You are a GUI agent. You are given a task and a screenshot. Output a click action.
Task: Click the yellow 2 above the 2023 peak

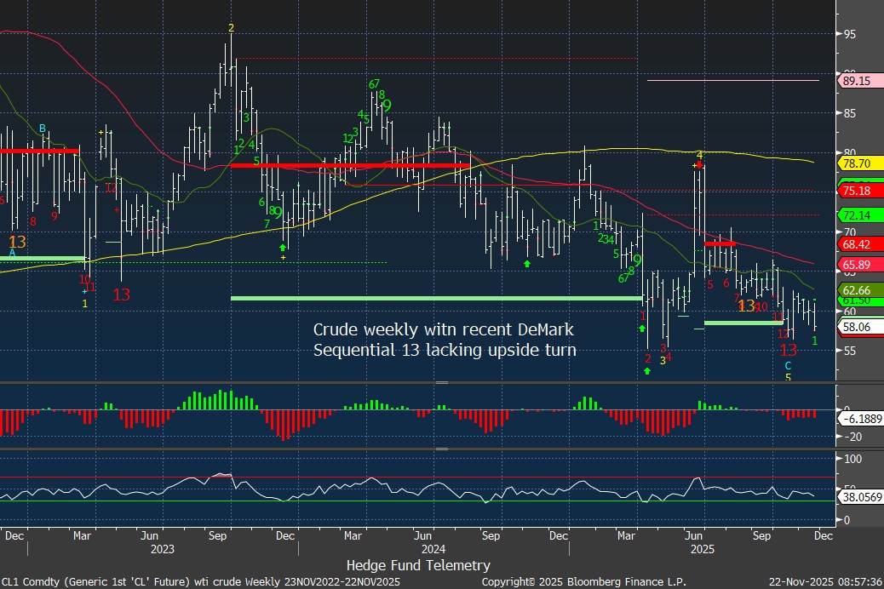coord(231,28)
